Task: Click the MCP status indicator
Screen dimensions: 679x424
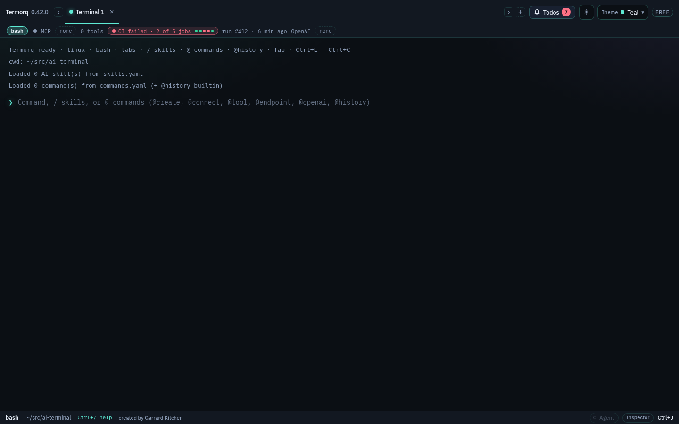Action: click(x=42, y=31)
